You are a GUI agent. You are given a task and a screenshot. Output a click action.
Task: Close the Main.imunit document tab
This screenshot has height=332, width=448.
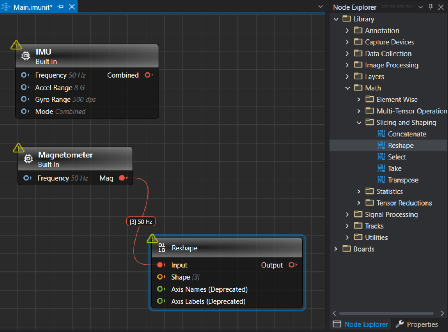(x=72, y=7)
